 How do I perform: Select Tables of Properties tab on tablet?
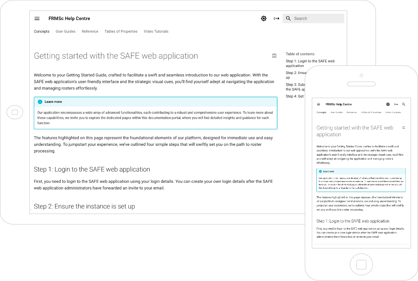pos(121,31)
